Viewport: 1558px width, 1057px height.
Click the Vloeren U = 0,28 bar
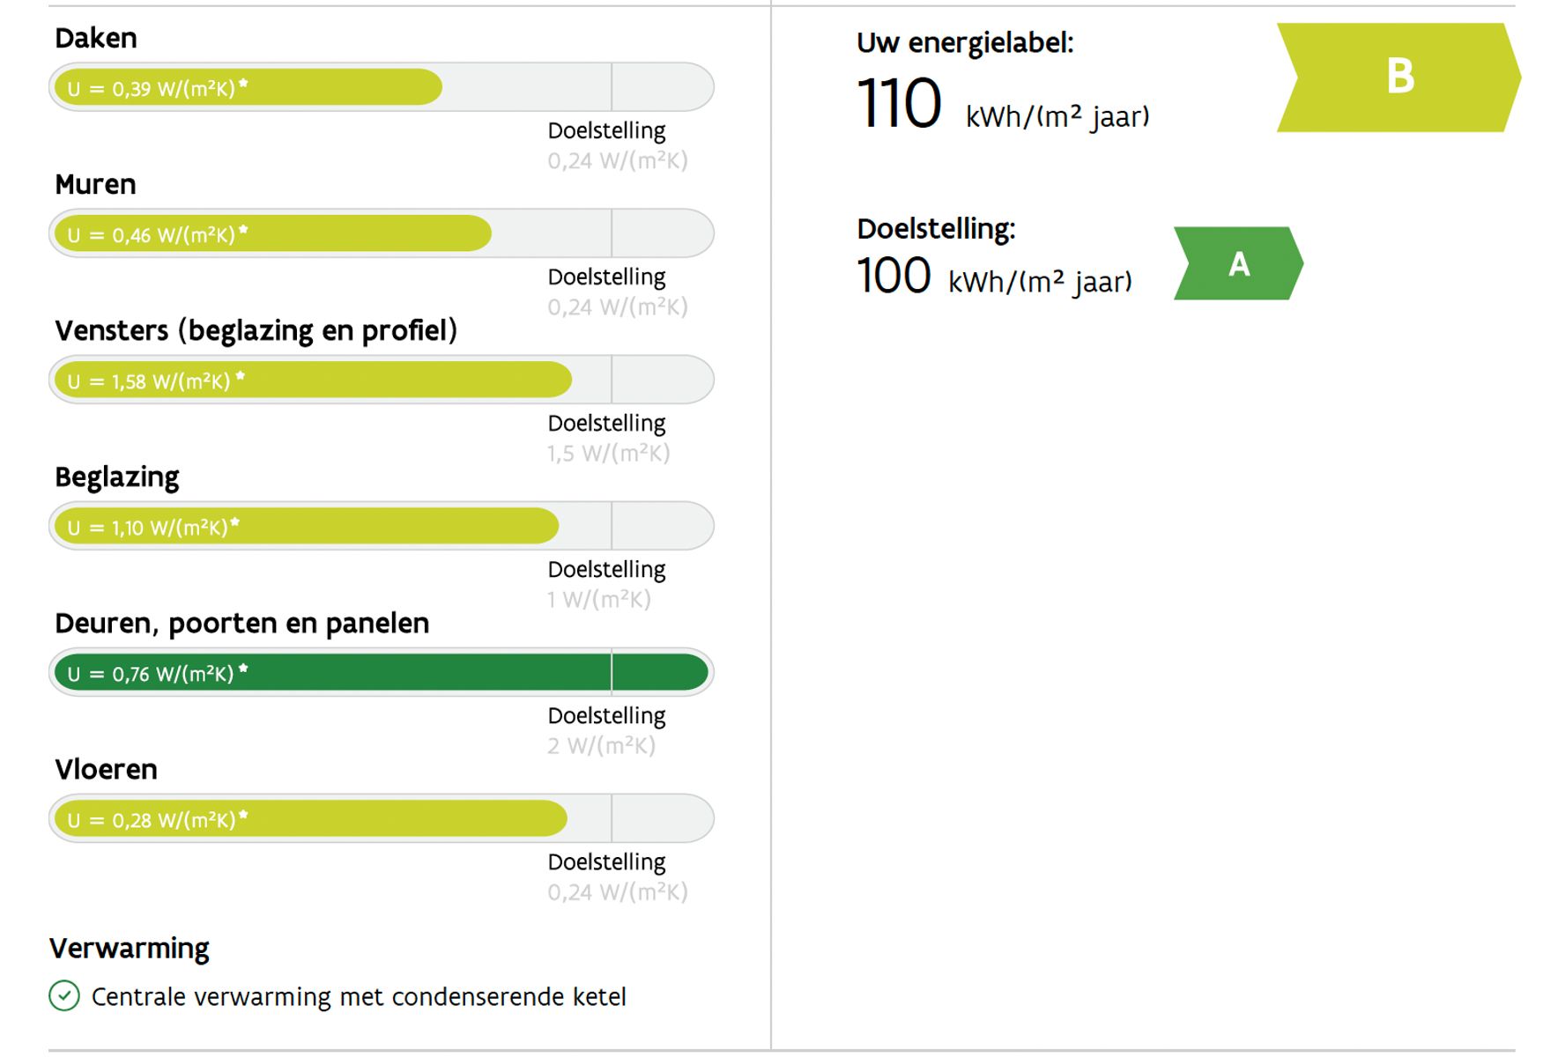(382, 818)
